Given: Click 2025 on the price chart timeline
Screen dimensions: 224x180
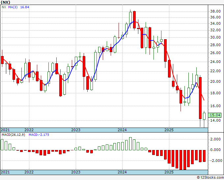Looking at the screenshot, I should pos(169,130).
